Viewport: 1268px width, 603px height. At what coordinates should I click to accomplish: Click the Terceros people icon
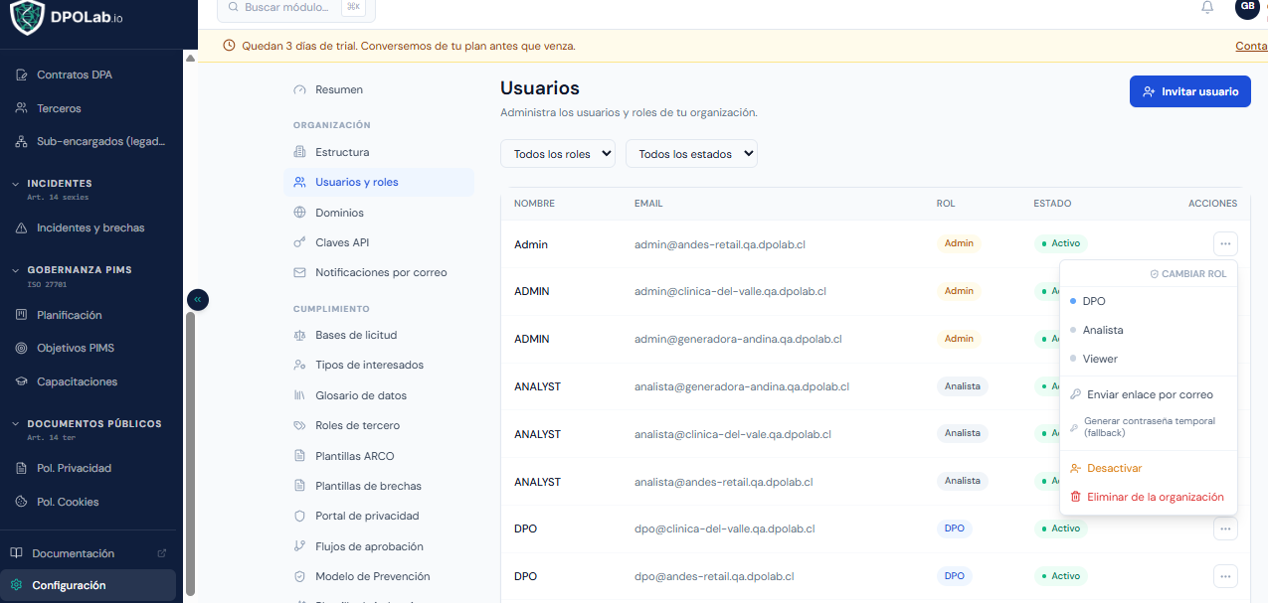tap(22, 108)
